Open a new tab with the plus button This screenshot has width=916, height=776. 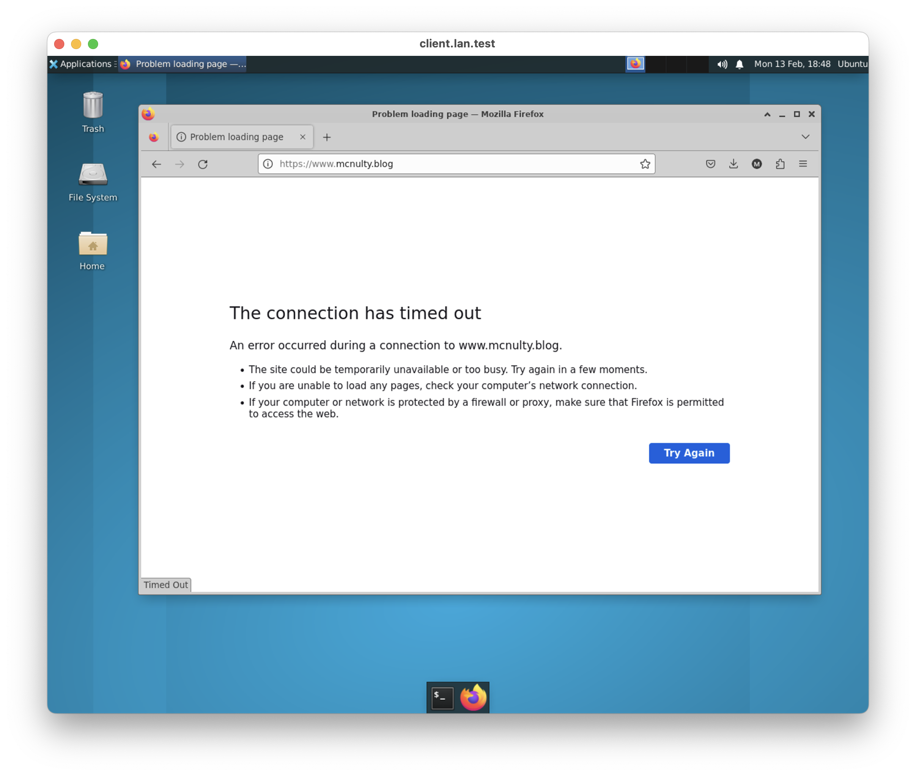(x=327, y=137)
